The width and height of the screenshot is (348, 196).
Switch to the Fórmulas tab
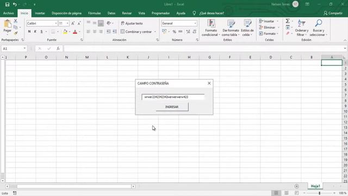coord(94,13)
